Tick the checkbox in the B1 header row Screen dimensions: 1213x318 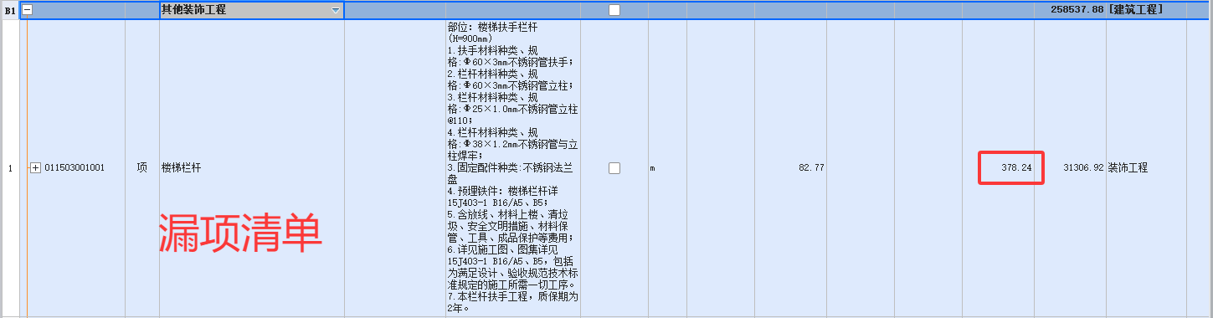click(614, 10)
